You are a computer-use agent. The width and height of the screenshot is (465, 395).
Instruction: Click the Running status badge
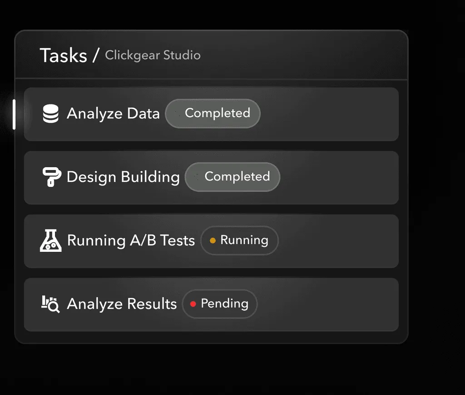point(239,240)
